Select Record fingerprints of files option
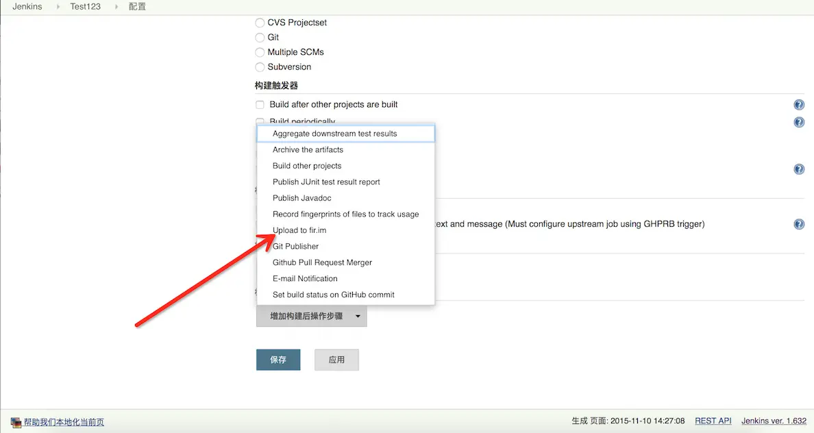The image size is (814, 433). [346, 214]
